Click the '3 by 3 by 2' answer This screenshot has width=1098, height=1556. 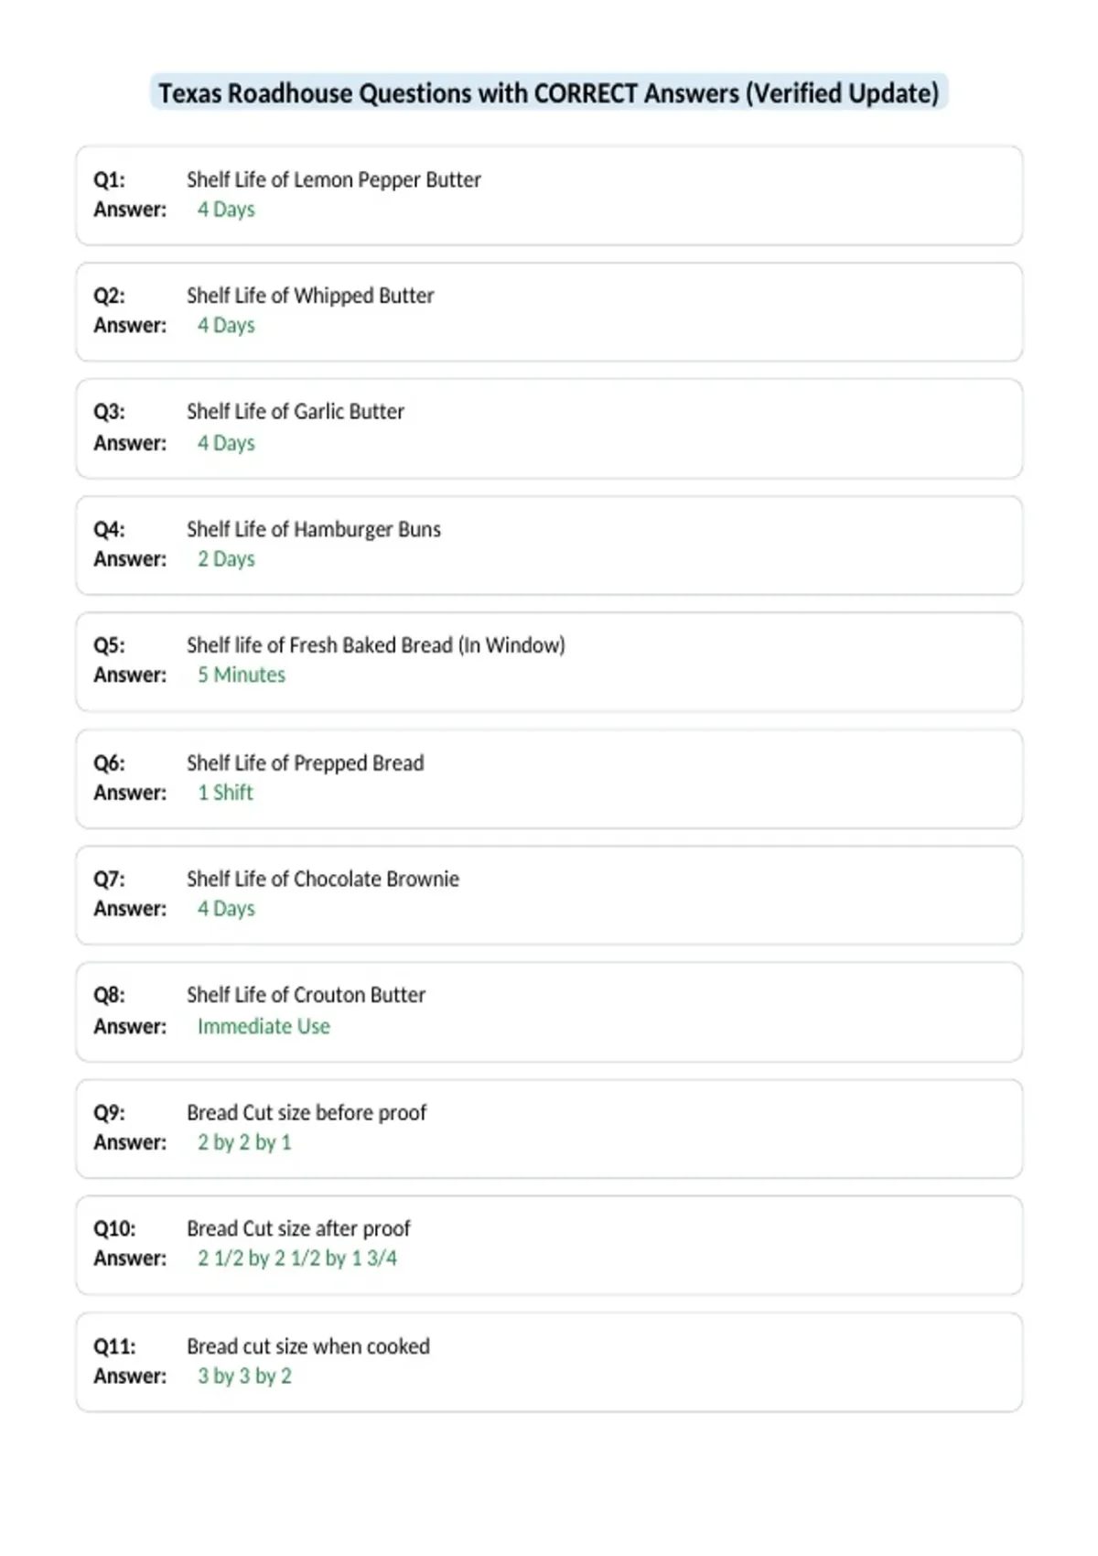[x=244, y=1377]
